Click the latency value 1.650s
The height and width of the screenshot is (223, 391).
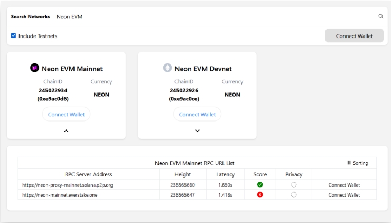coord(225,185)
